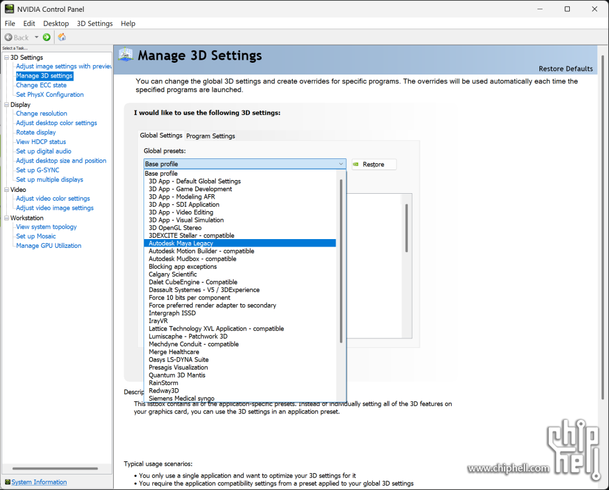This screenshot has height=490, width=609.
Task: Select Autodesk Motion Builder - compatible preset
Action: point(240,252)
